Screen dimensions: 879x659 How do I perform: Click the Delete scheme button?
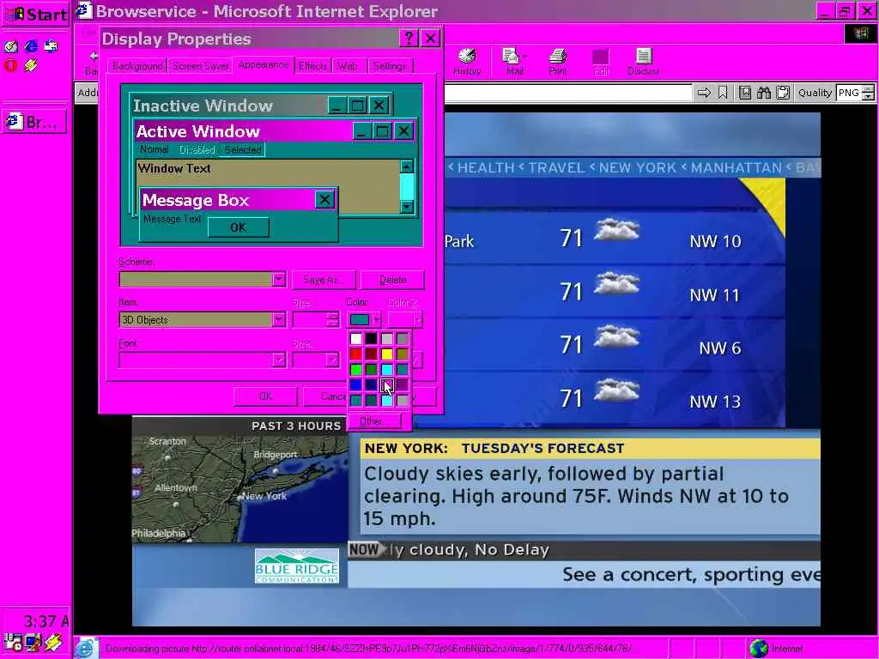click(x=392, y=280)
